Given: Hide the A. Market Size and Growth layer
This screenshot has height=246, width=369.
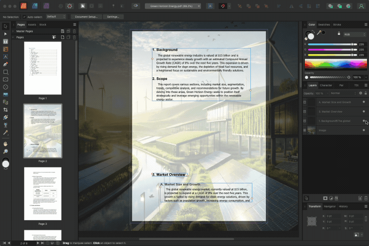Looking at the screenshot, I should tap(364, 102).
